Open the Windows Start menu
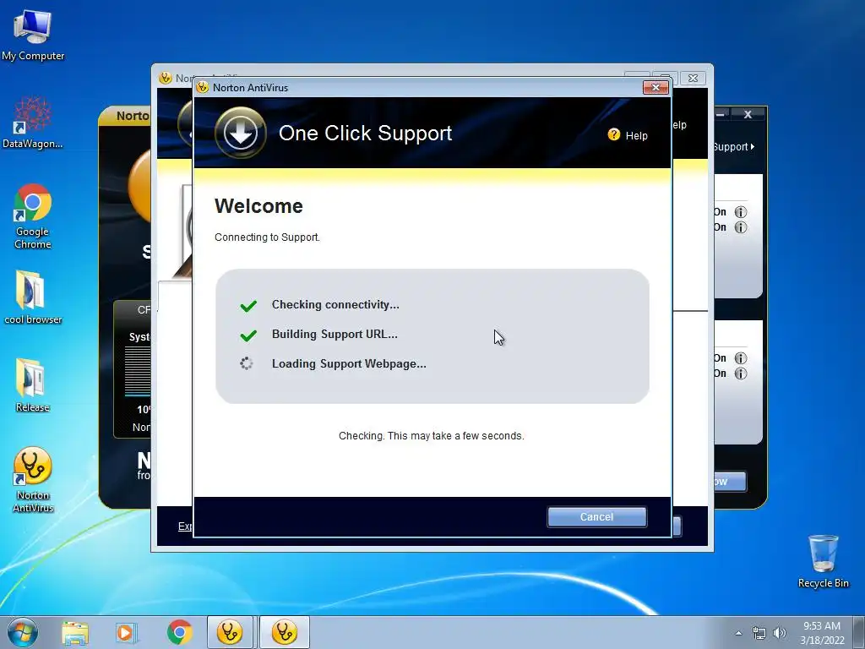The width and height of the screenshot is (865, 649). click(x=23, y=632)
